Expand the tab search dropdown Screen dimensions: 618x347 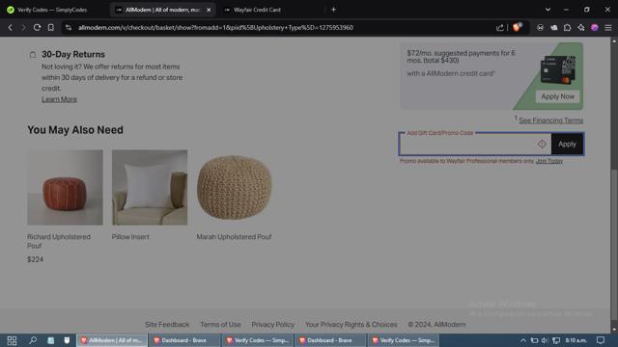(548, 10)
